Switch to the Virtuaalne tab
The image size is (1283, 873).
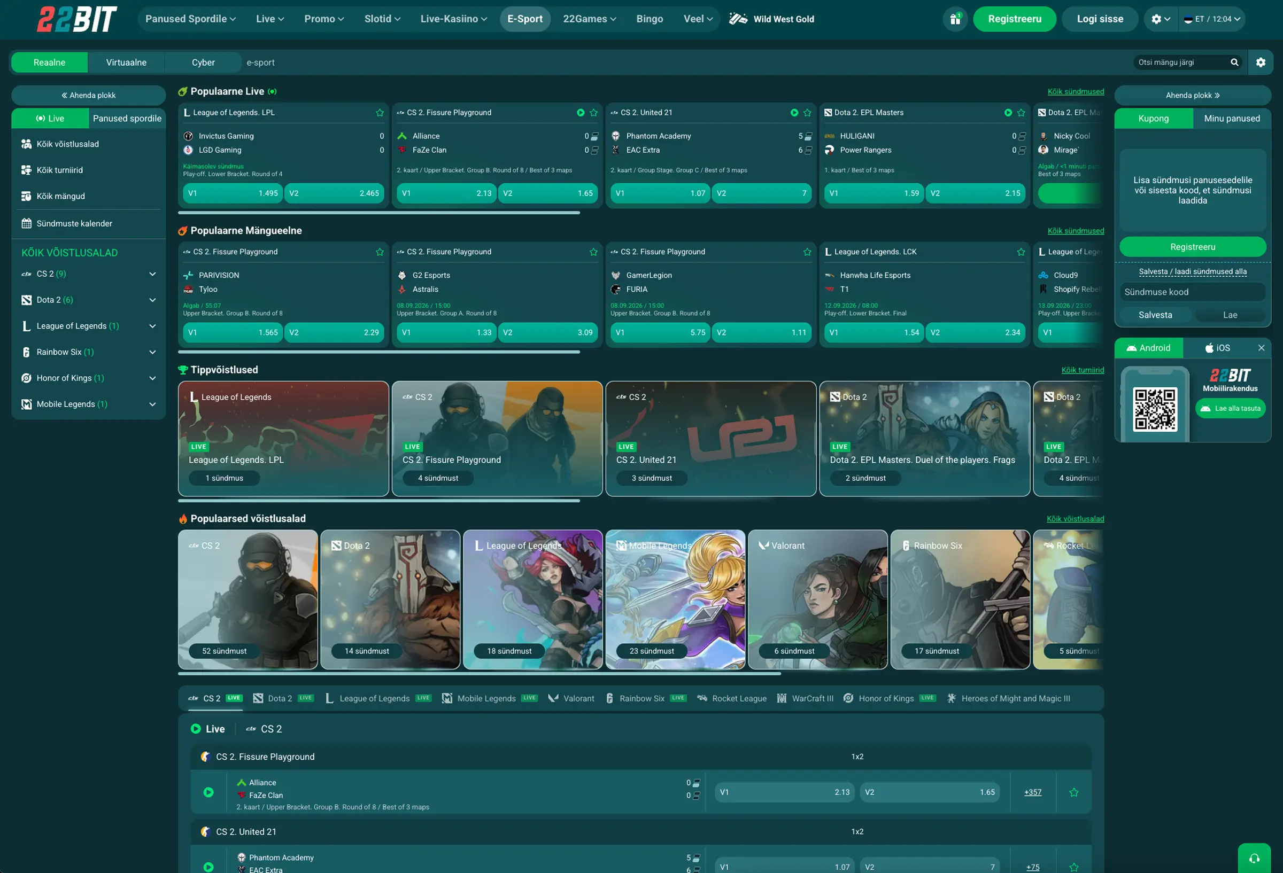pyautogui.click(x=126, y=63)
